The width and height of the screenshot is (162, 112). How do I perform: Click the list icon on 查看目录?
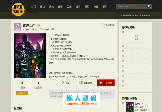[x=81, y=83]
